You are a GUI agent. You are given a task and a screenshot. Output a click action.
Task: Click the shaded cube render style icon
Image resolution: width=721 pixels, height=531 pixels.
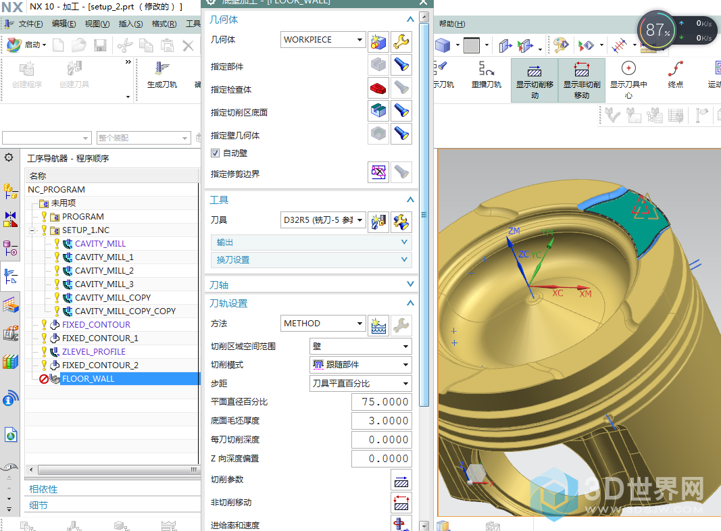443,45
